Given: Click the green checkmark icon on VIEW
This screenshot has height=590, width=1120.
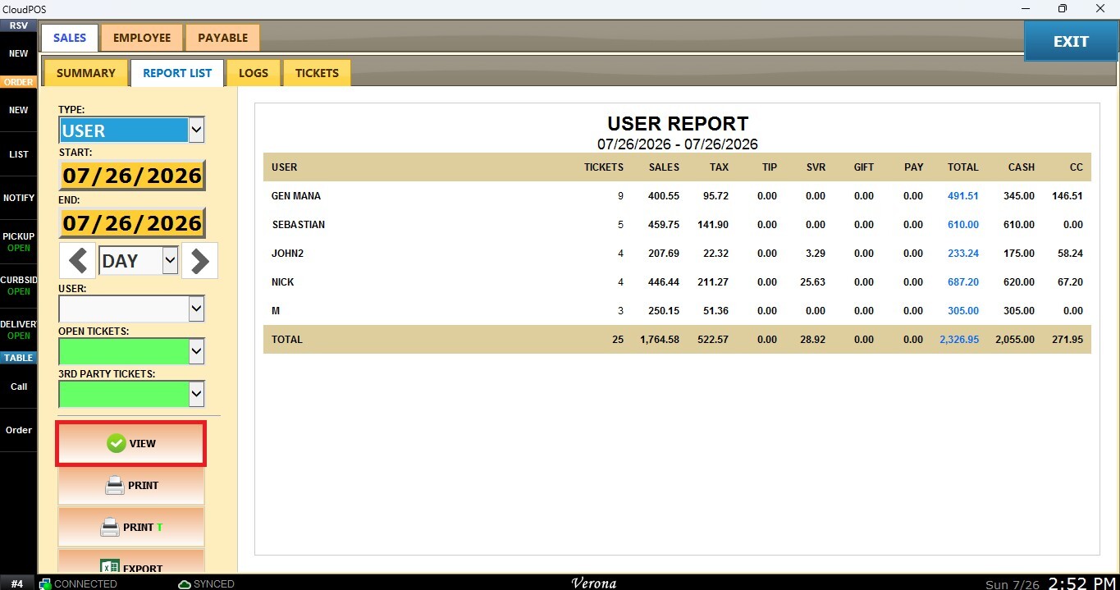Looking at the screenshot, I should [x=117, y=443].
